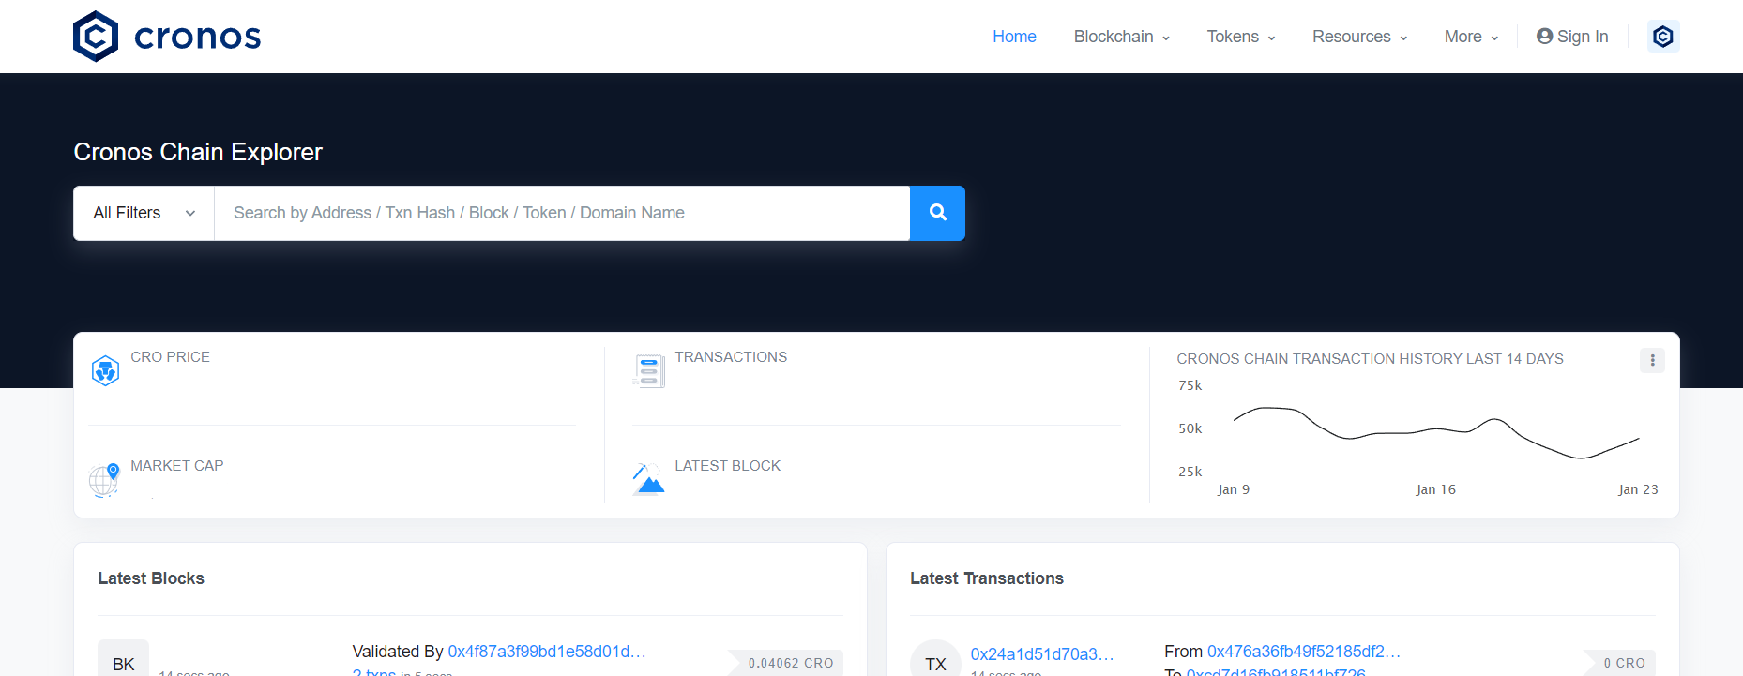Viewport: 1743px width, 676px height.
Task: Click the magnifier search button
Action: [x=937, y=213]
